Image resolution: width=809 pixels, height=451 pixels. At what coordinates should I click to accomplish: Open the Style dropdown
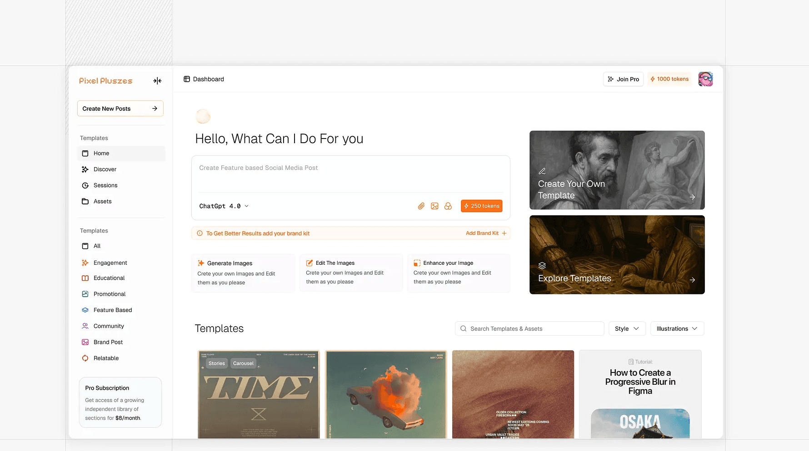coord(627,329)
